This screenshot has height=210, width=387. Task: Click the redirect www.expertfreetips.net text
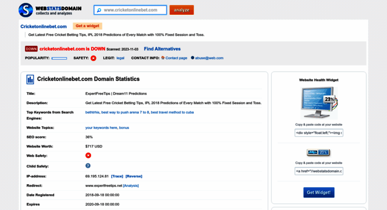pyautogui.click(x=104, y=186)
